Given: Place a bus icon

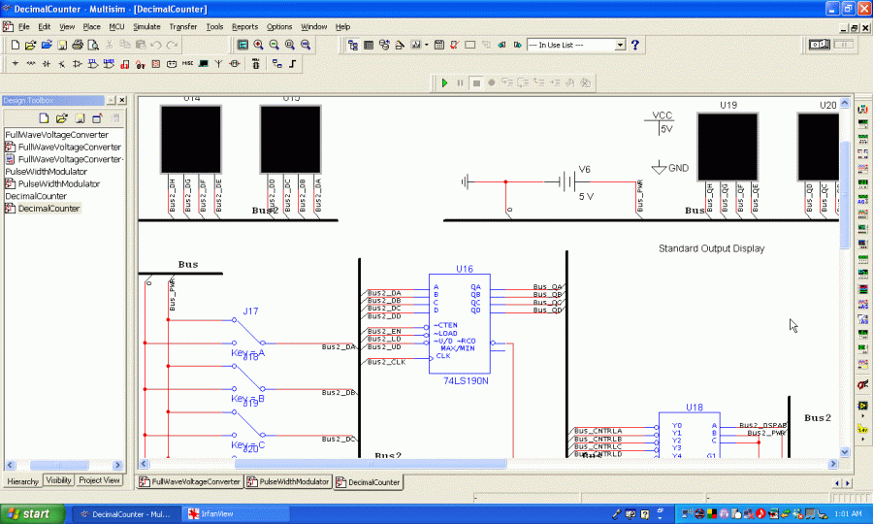Looking at the screenshot, I should [293, 64].
